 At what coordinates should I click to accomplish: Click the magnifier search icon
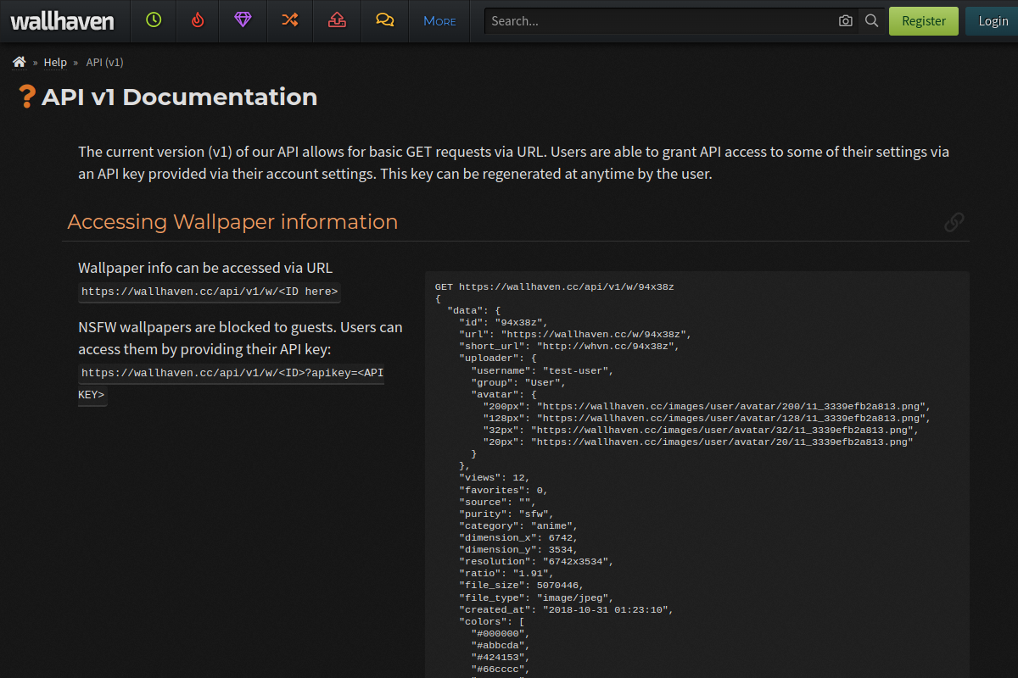point(871,21)
